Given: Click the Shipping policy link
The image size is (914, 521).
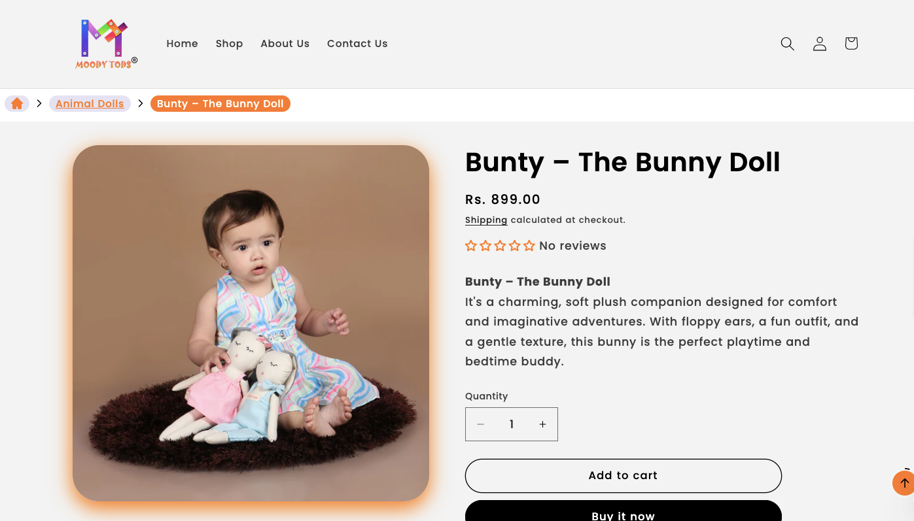Looking at the screenshot, I should 486,220.
